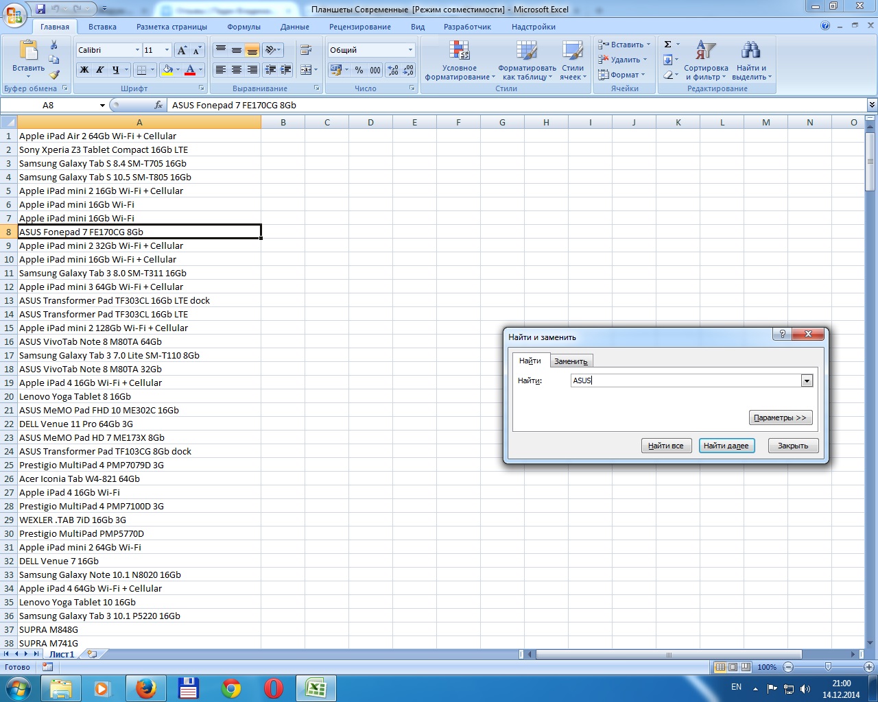Expand the Найти search history dropdown
878x702 pixels.
click(807, 381)
